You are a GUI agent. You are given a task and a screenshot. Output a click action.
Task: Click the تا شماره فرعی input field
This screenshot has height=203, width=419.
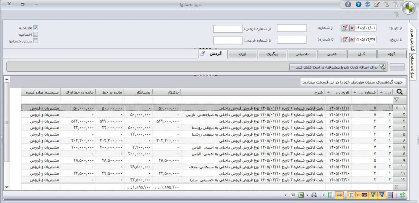228,40
